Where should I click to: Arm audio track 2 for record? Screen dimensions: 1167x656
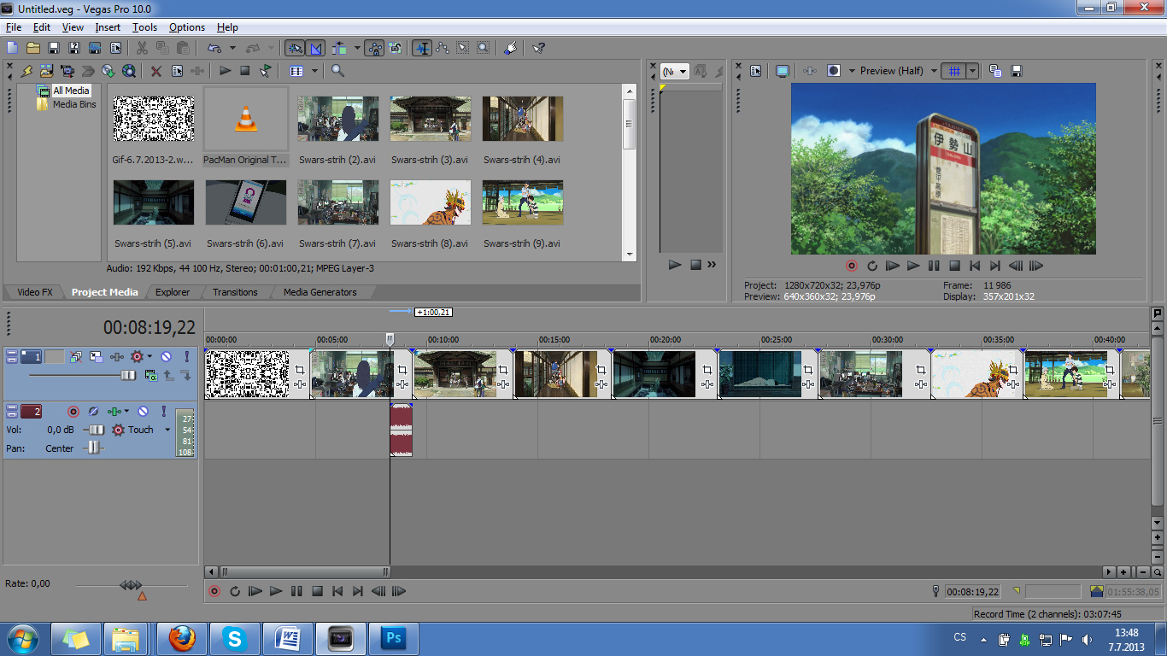point(73,412)
